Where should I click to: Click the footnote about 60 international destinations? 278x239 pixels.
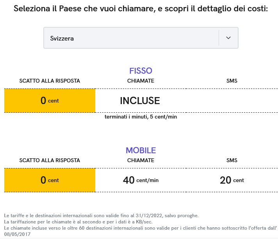pos(140,228)
